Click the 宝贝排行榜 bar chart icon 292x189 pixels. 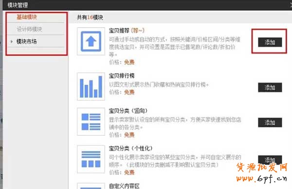pyautogui.click(x=91, y=86)
